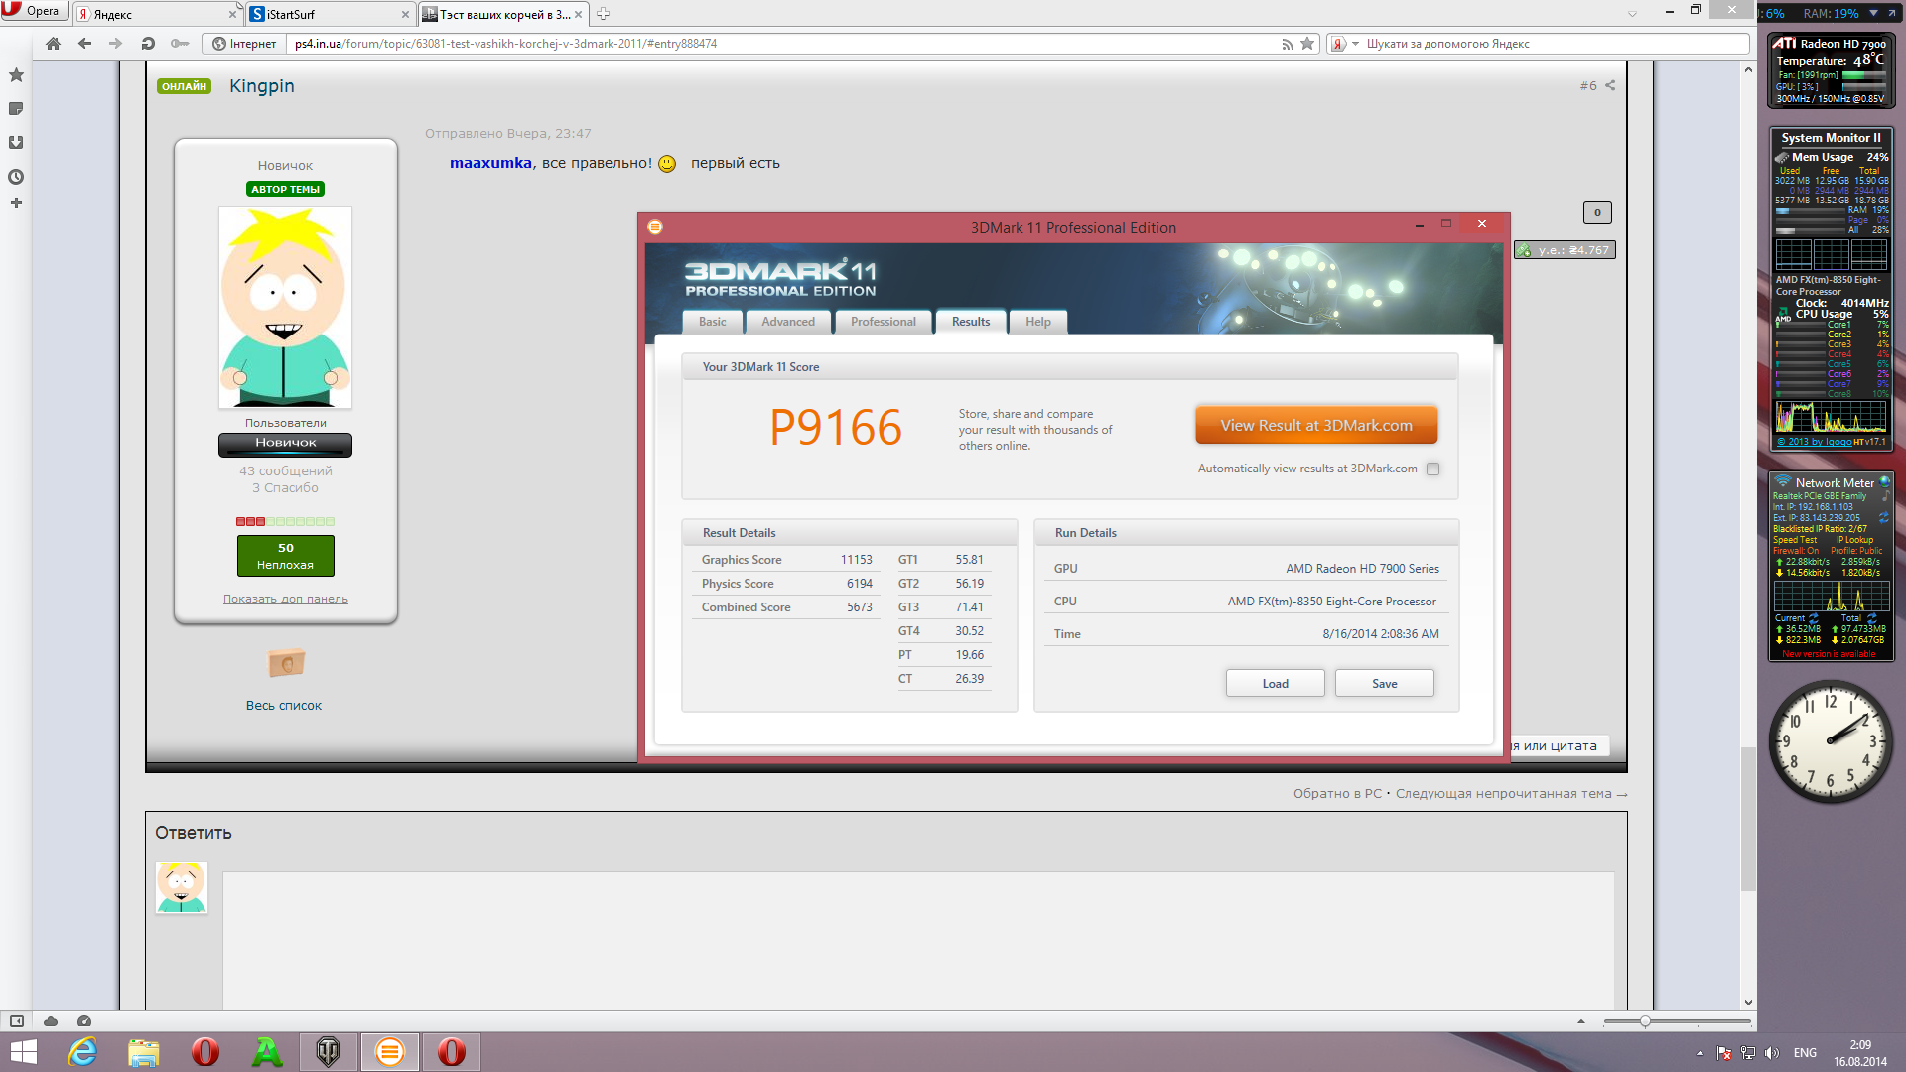1906x1072 pixels.
Task: Click the у.е. 4.767 points badge
Action: click(1565, 250)
